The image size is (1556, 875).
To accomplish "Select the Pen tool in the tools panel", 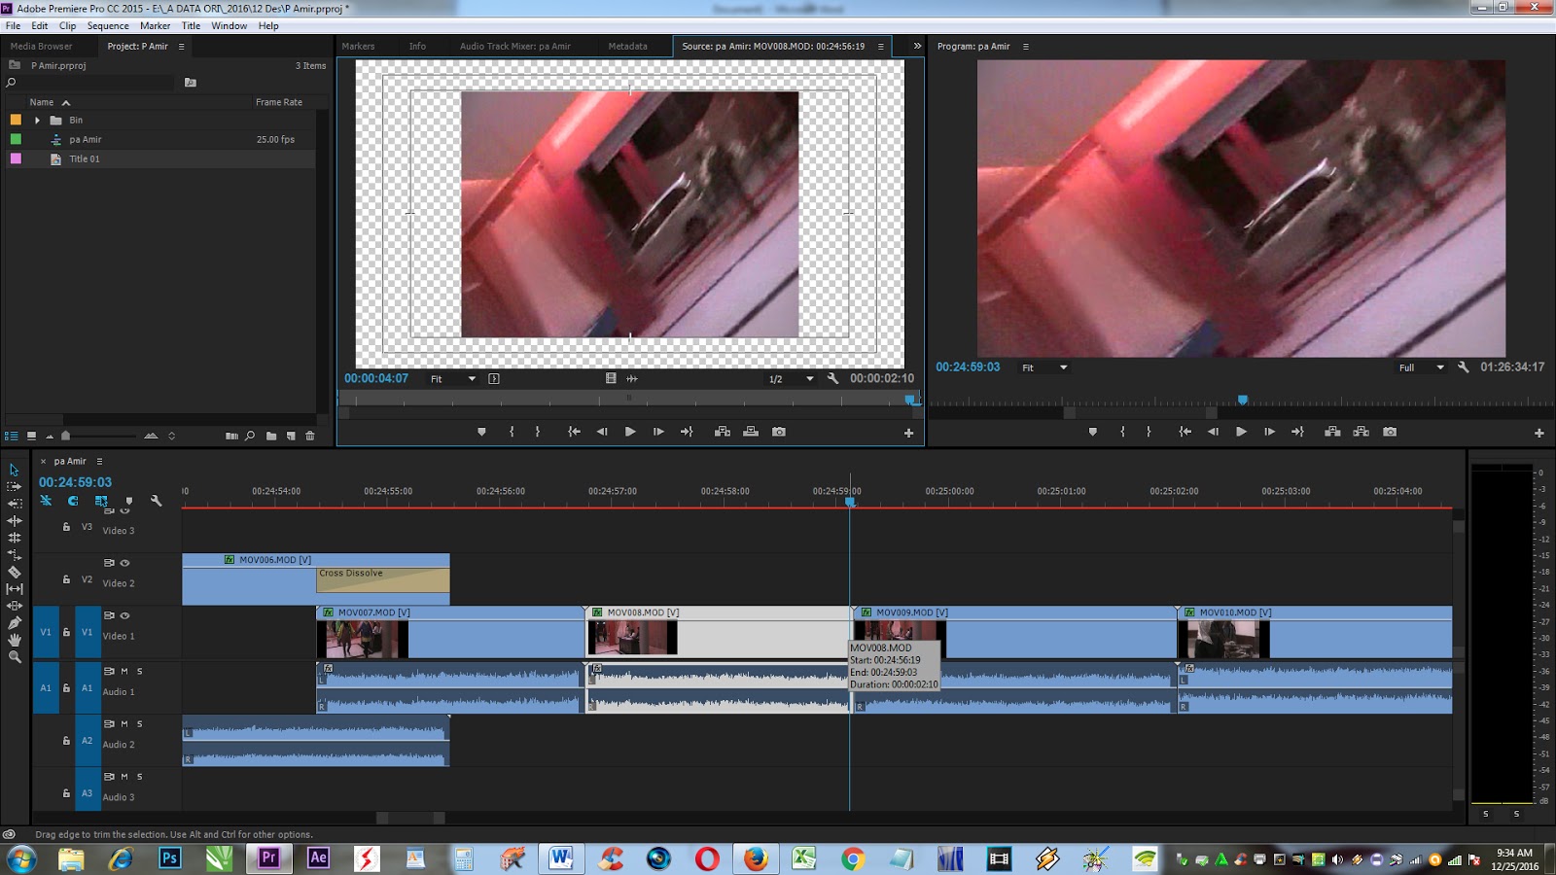I will point(15,623).
